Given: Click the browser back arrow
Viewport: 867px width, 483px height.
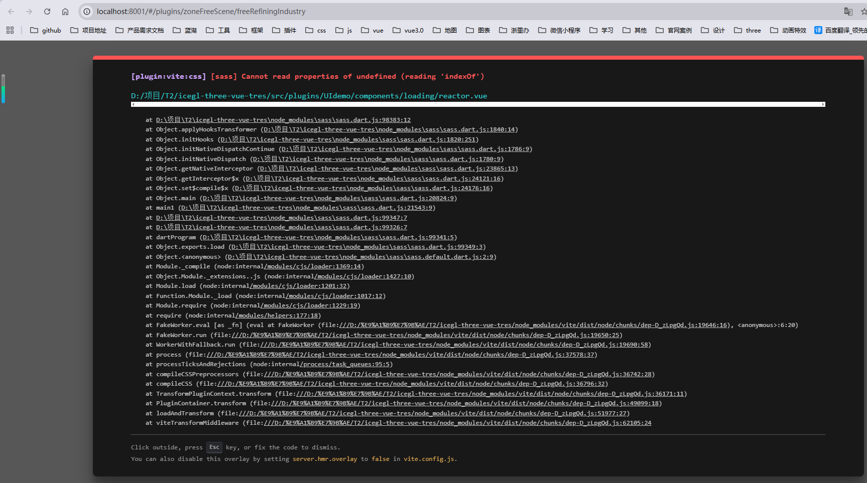Looking at the screenshot, I should click(11, 12).
